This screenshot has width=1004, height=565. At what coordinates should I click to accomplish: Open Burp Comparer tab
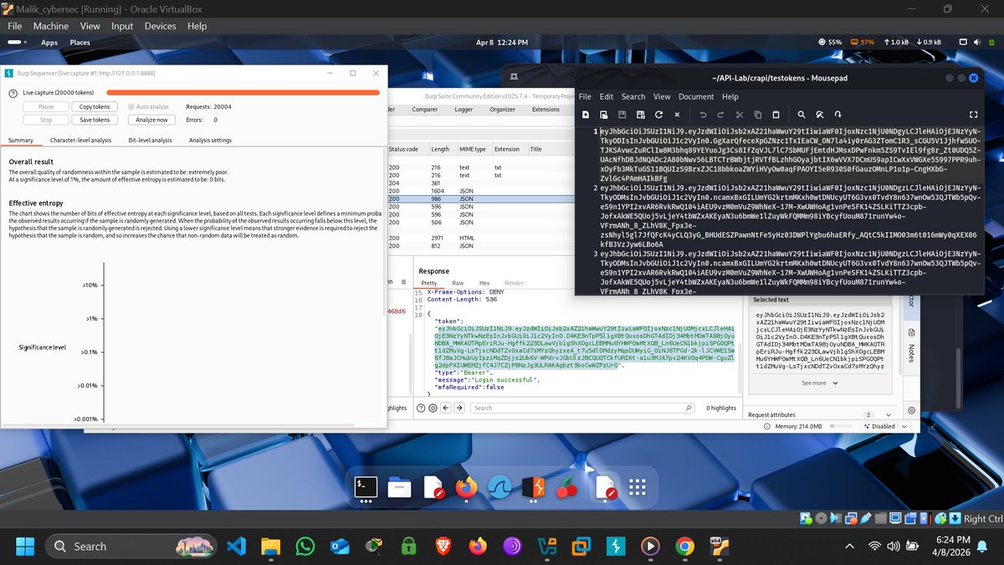pos(425,110)
